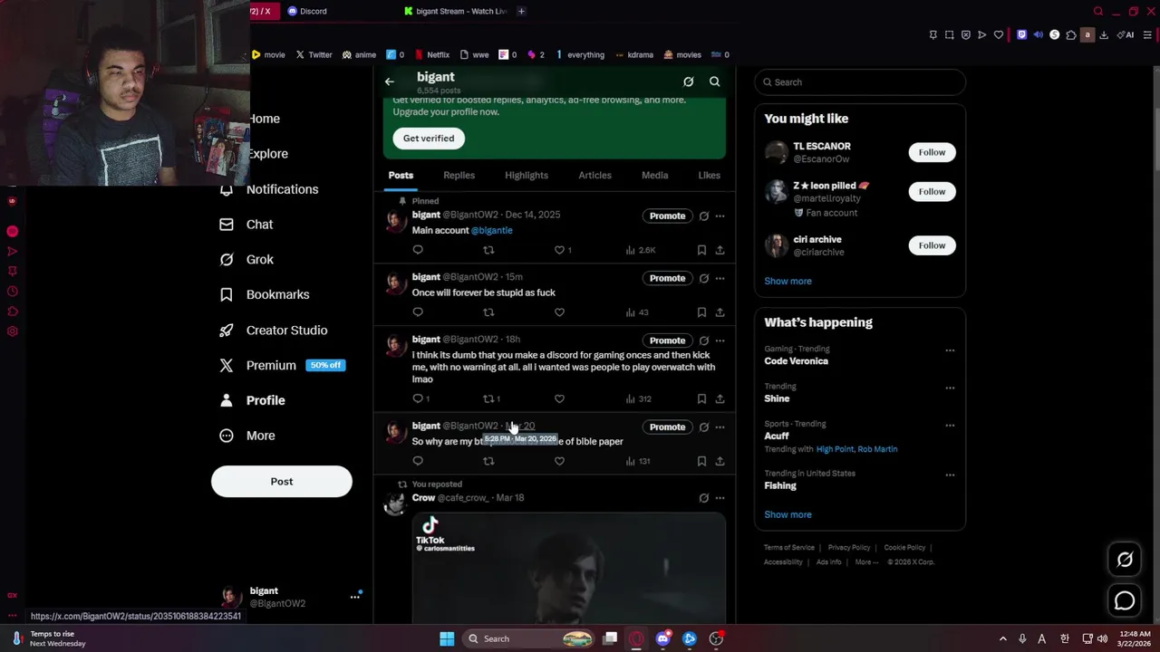The width and height of the screenshot is (1160, 652).
Task: Open options for Fishing trend
Action: click(950, 475)
